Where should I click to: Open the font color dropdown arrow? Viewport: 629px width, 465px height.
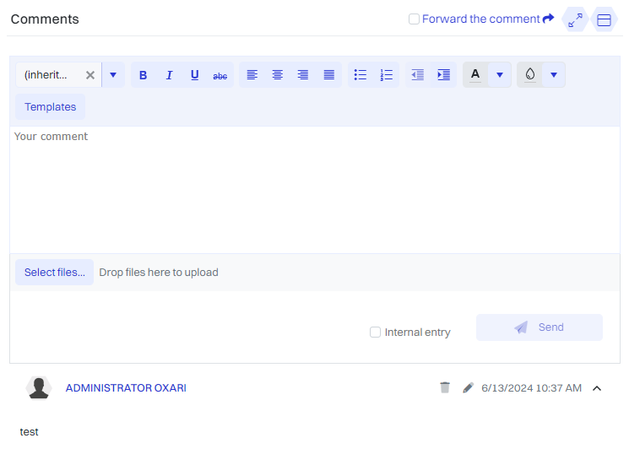(500, 75)
